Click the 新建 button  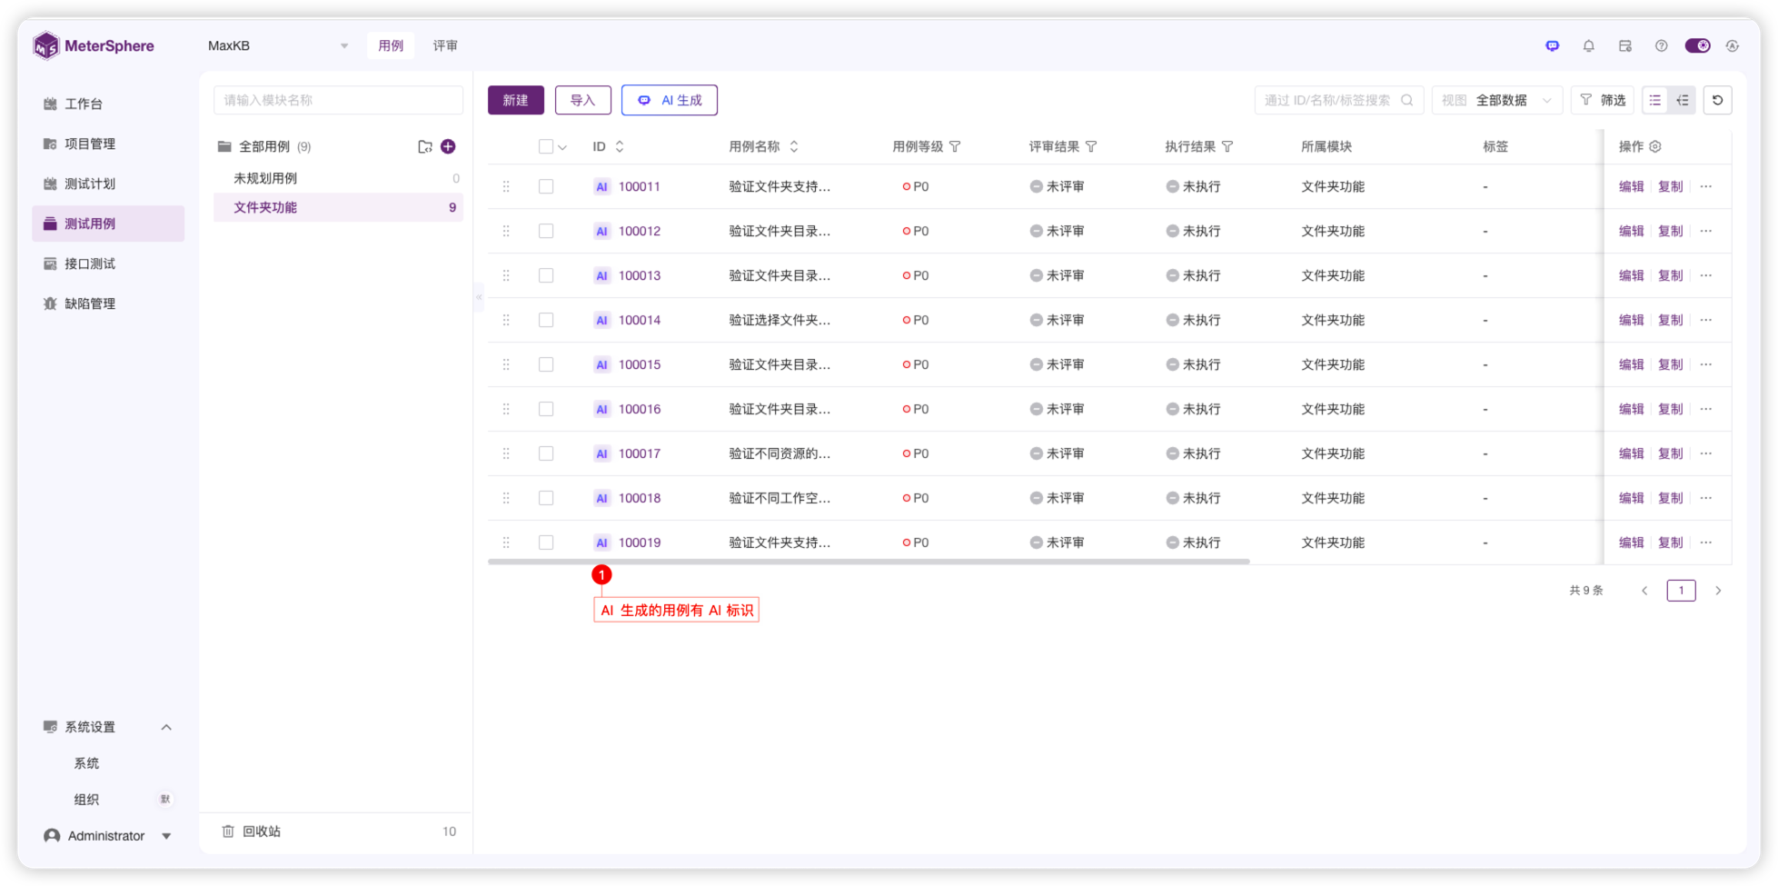tap(515, 100)
